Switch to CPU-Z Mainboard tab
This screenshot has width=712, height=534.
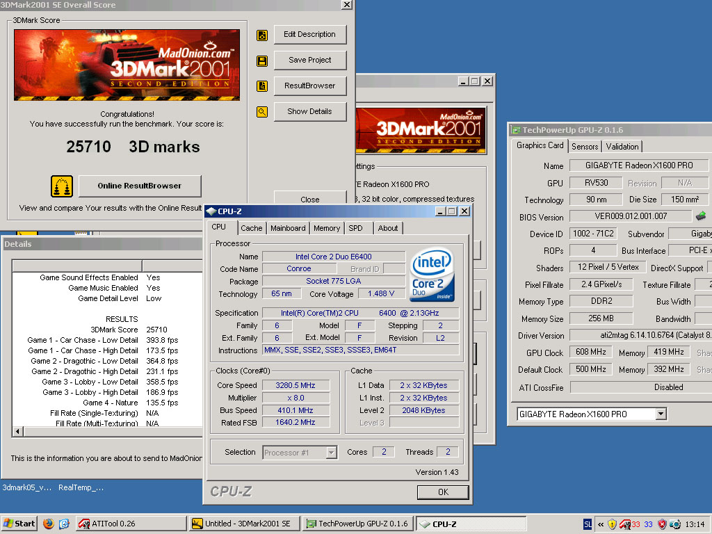(x=288, y=228)
